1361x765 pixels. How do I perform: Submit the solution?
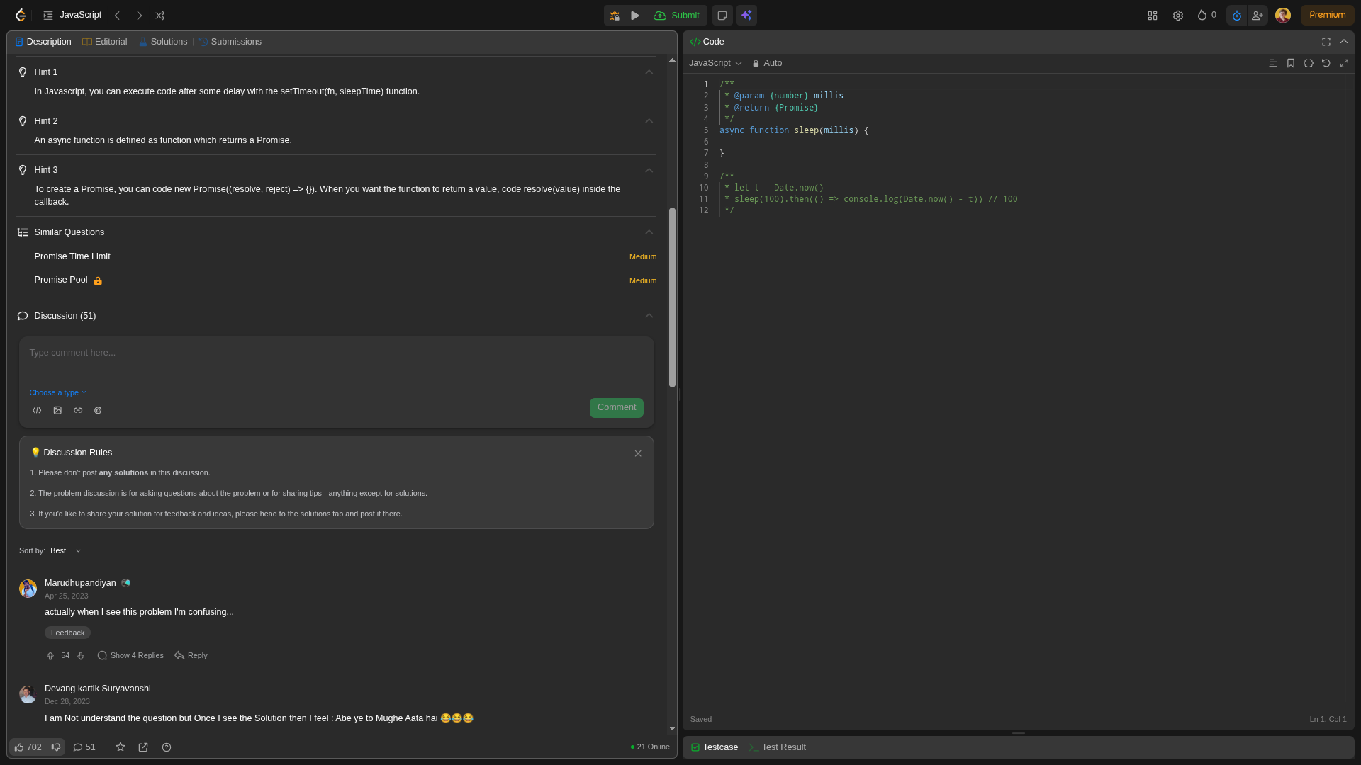tap(677, 16)
